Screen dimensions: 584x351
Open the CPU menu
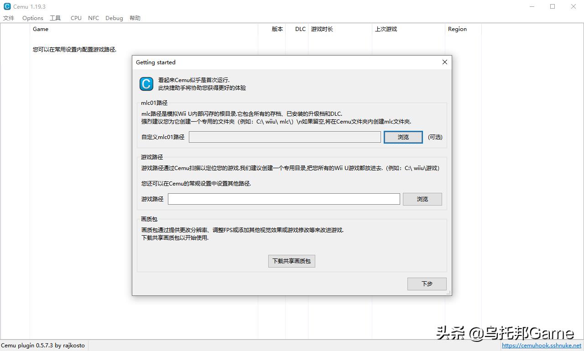76,18
